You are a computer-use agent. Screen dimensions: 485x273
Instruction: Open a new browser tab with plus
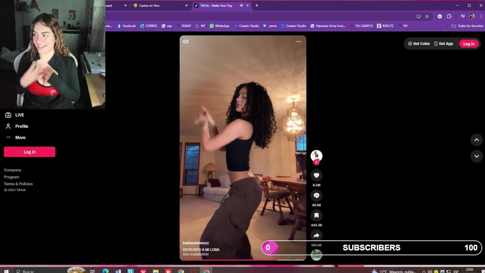257,6
